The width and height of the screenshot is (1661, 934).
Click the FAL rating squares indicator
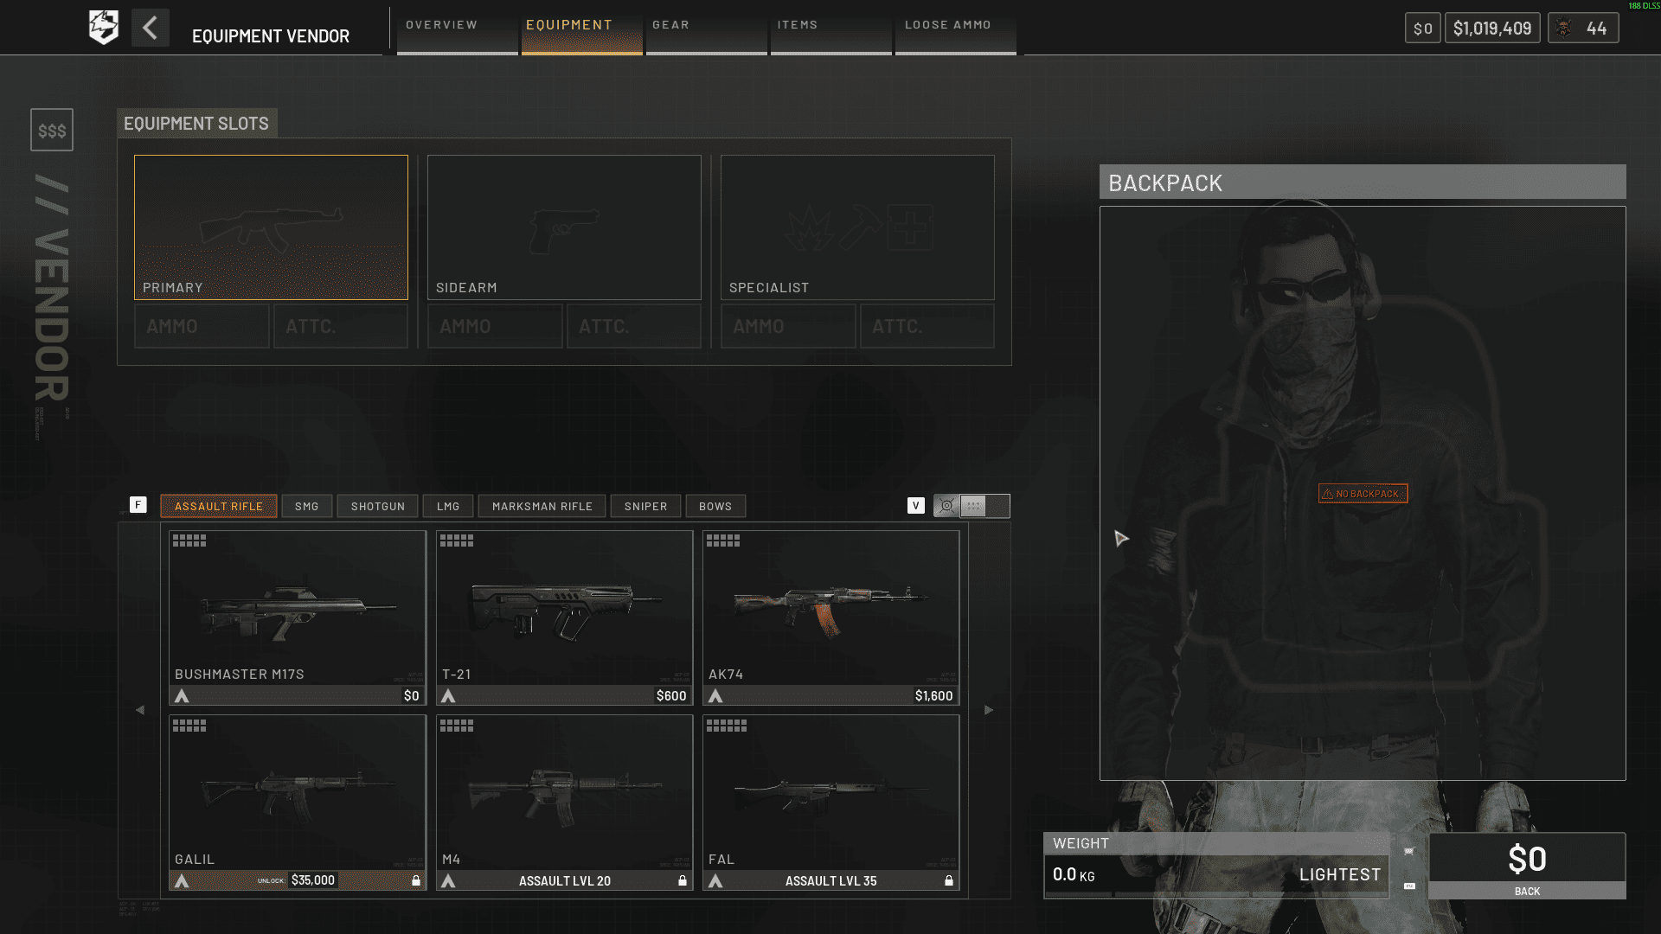coord(727,726)
